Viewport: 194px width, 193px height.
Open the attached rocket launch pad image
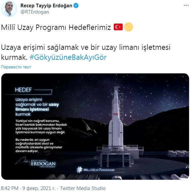point(95,127)
